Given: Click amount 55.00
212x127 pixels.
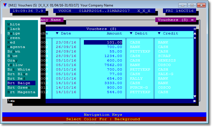Looking at the screenshot, I should 116,51.
